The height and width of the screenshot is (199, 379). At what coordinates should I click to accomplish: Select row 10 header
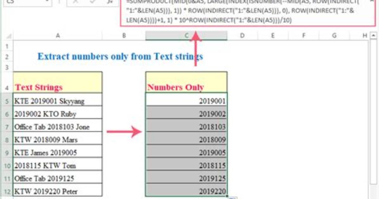7,164
